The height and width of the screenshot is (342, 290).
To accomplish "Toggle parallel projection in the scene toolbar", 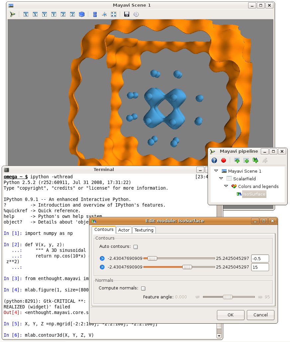I will click(95, 14).
